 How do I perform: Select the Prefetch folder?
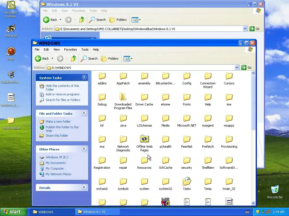208,142
